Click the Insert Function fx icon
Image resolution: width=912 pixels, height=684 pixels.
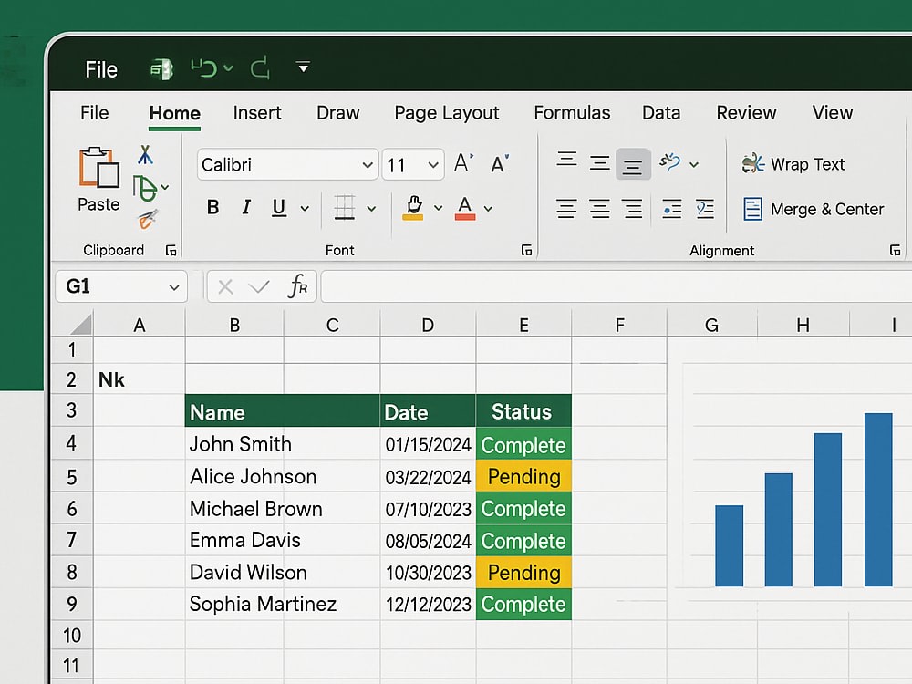pos(298,285)
